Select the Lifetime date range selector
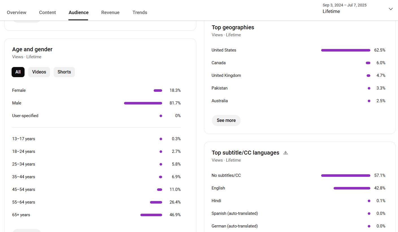398x232 pixels. [x=358, y=8]
